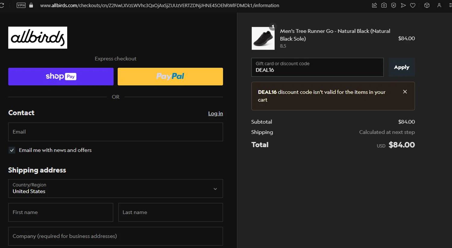The width and height of the screenshot is (452, 248).
Task: Open site security padlock info
Action: pos(31,5)
